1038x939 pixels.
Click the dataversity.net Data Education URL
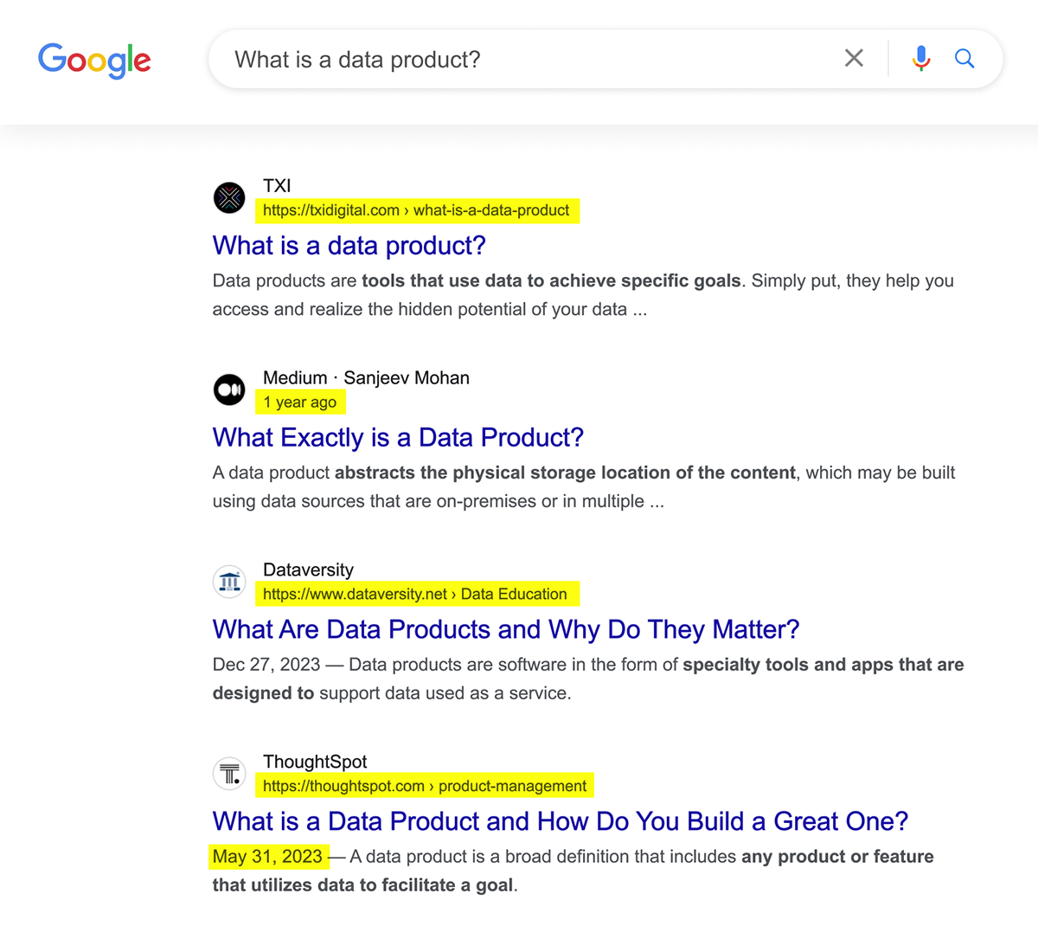415,595
